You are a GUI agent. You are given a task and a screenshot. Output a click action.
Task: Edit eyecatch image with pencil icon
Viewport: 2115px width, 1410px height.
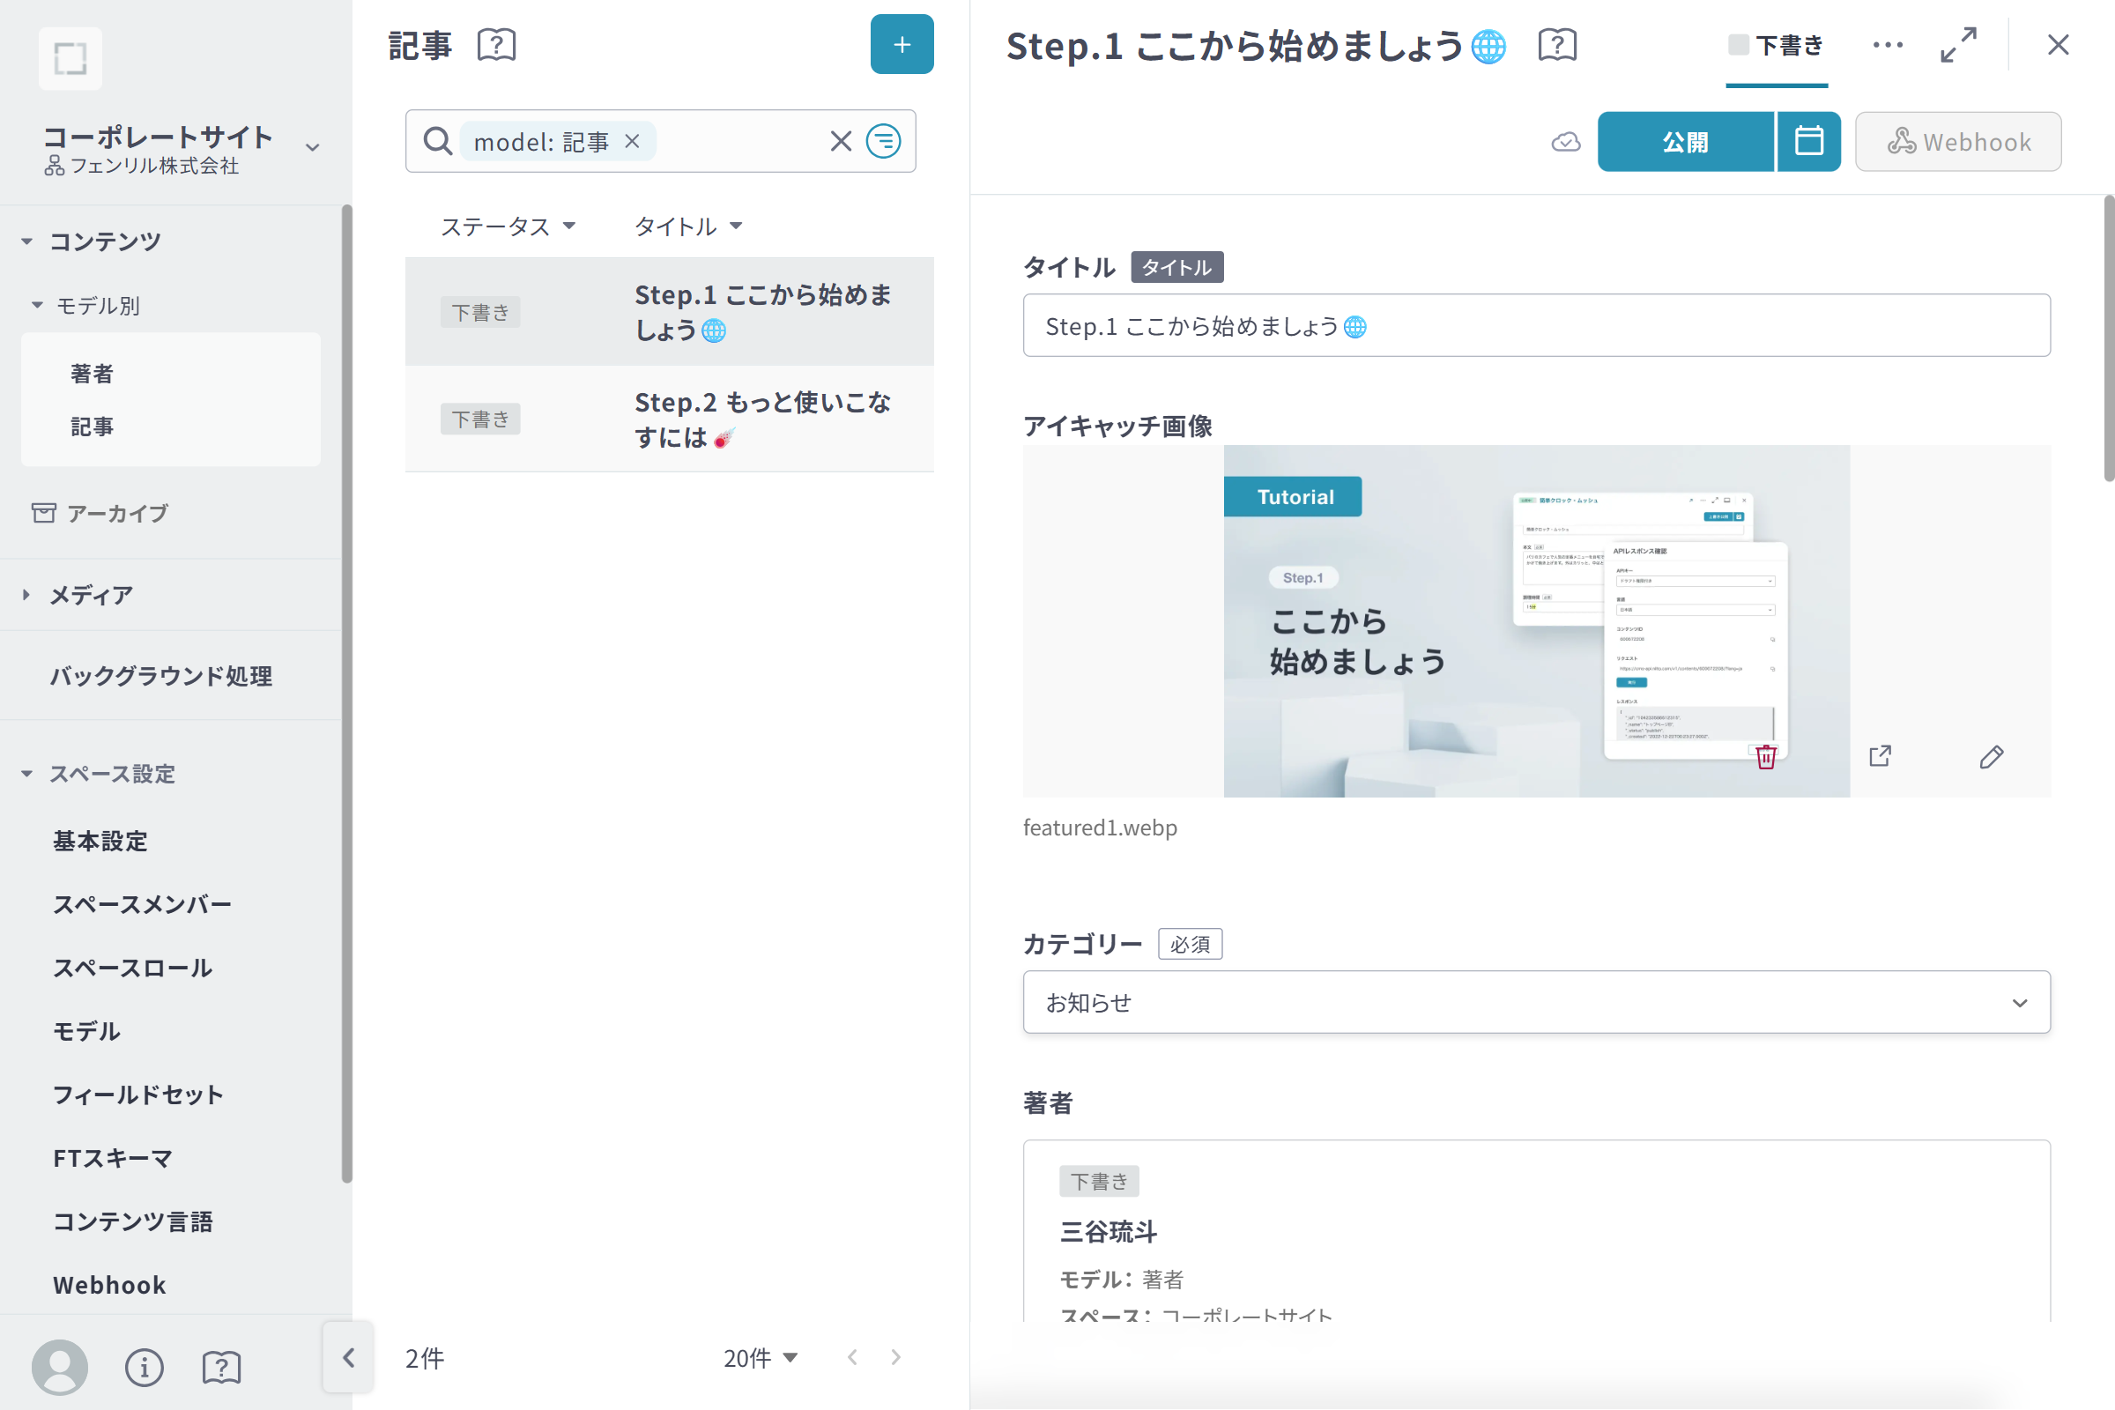pyautogui.click(x=1991, y=756)
